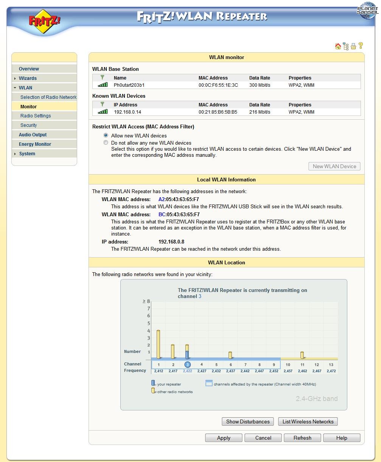This screenshot has height=462, width=381.
Task: Click channel 6 in the chart axis
Action: [230, 365]
